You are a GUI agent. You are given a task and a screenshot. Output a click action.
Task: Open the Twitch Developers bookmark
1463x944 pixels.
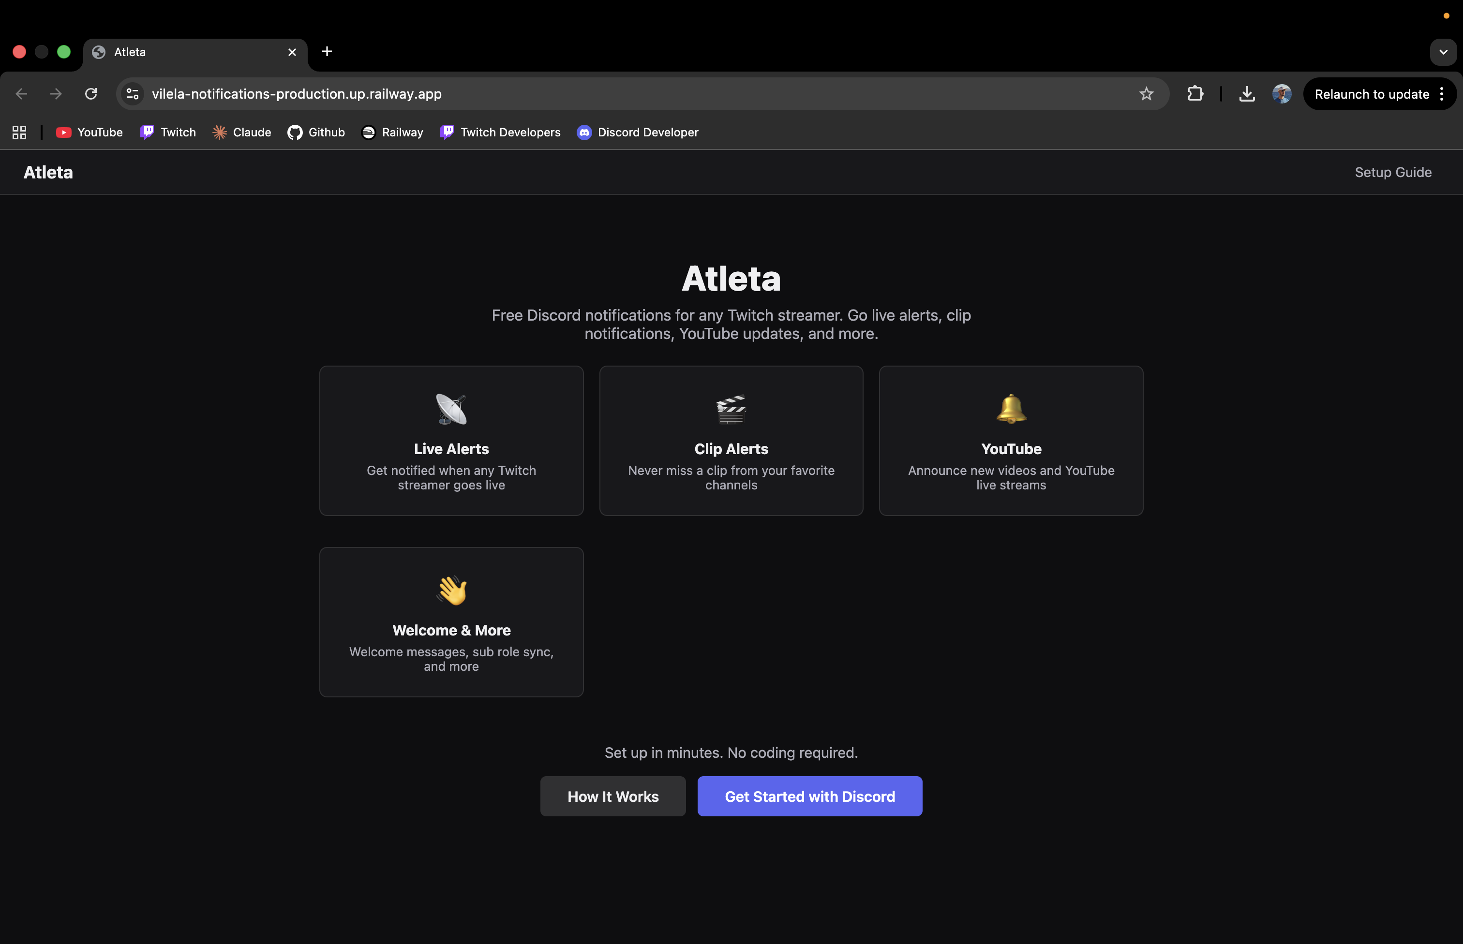500,132
